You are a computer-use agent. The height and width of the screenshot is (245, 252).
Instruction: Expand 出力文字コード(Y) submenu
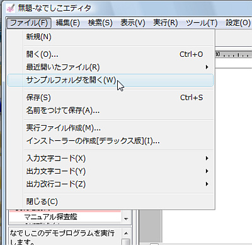(110, 171)
